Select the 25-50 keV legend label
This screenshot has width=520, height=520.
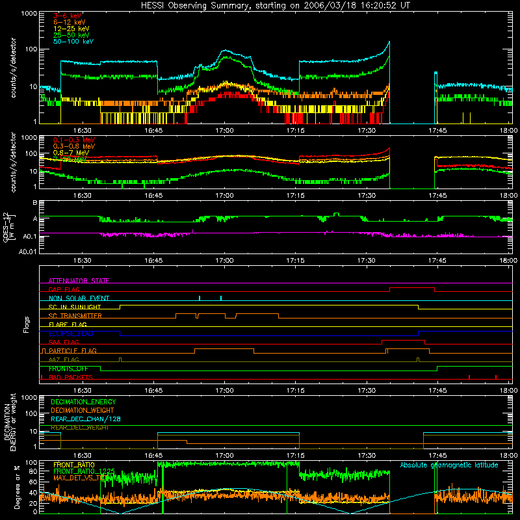(x=71, y=35)
